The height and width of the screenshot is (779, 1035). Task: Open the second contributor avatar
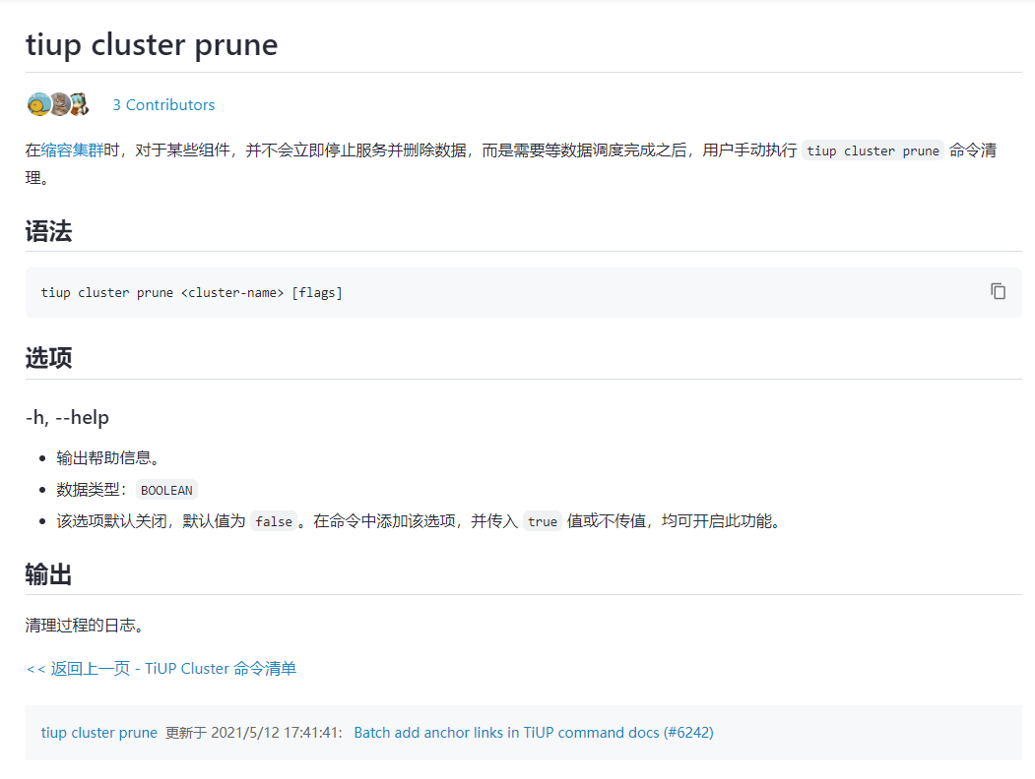(59, 104)
